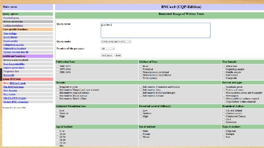This screenshot has width=264, height=148.
Task: Tick Miscellaneous: published checkbox
Action: tap(141, 72)
